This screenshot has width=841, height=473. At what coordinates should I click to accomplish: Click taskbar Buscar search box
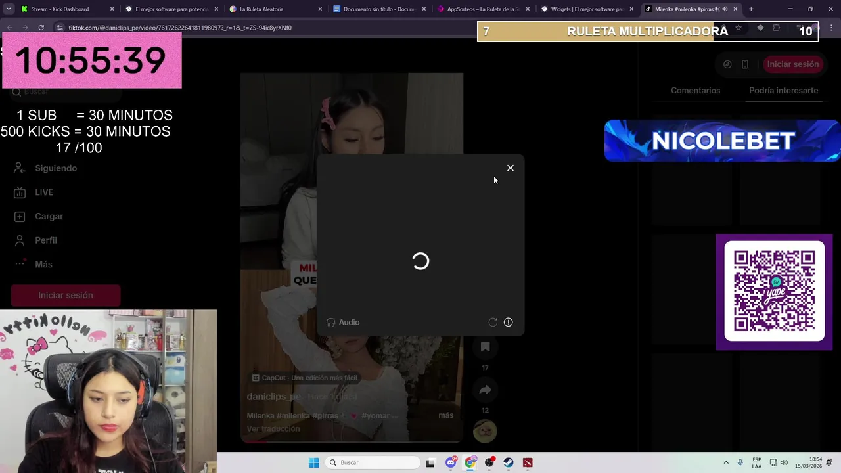[x=373, y=462]
